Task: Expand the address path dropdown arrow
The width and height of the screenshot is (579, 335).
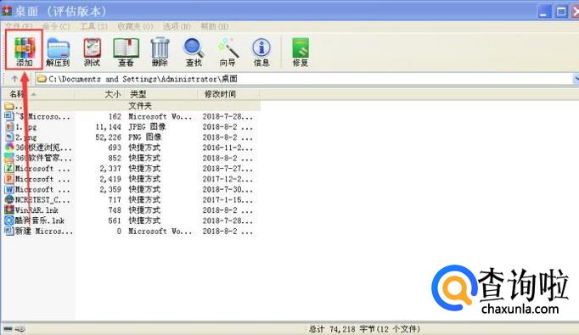Action: click(x=576, y=79)
